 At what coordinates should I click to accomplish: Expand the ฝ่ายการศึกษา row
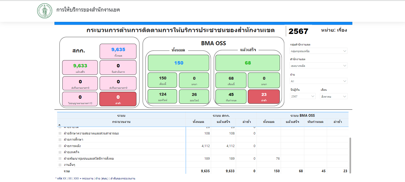tap(60, 140)
